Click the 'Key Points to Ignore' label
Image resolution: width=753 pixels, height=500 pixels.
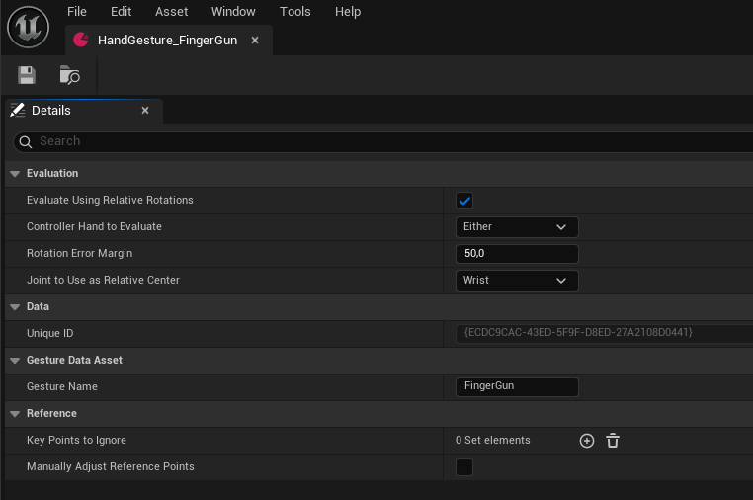[76, 440]
